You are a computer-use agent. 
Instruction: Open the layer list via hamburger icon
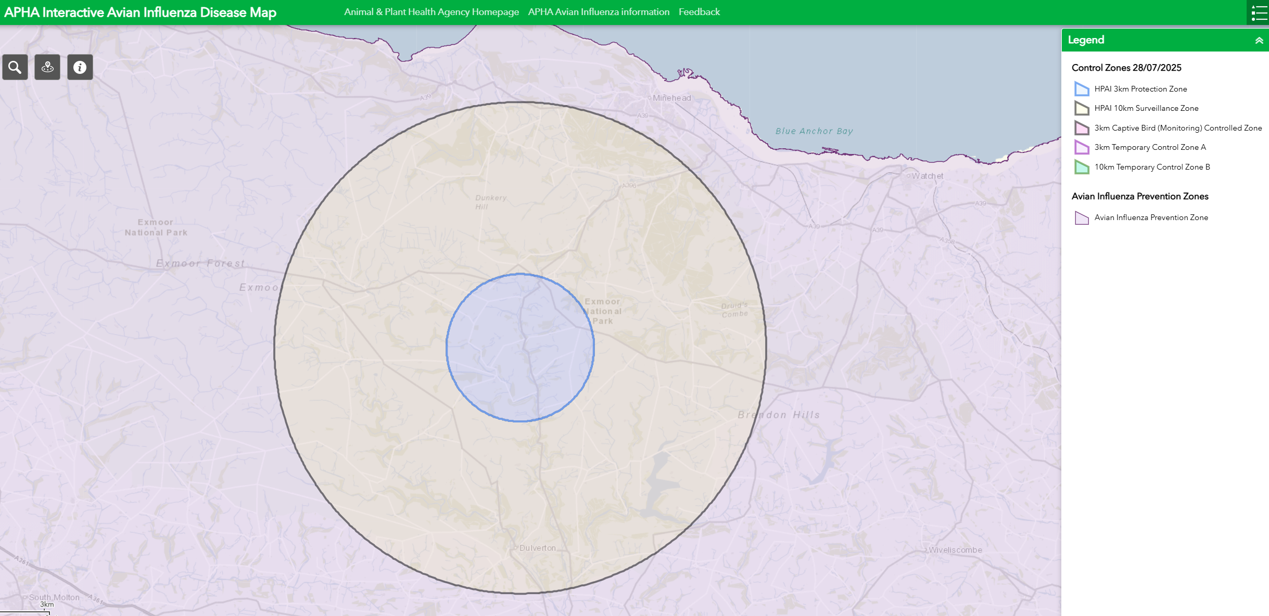tap(1258, 12)
